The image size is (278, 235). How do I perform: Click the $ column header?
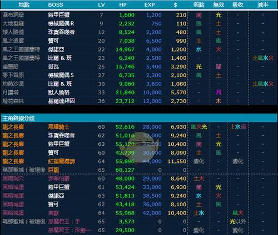point(175,5)
